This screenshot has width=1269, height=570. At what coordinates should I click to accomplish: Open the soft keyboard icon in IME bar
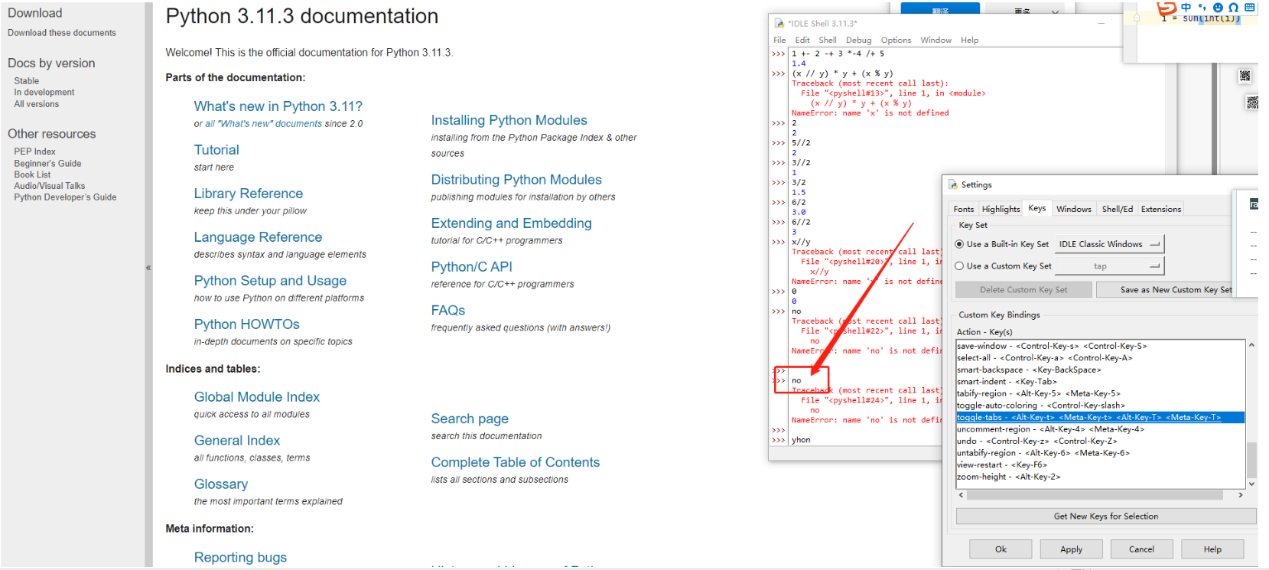(1249, 7)
